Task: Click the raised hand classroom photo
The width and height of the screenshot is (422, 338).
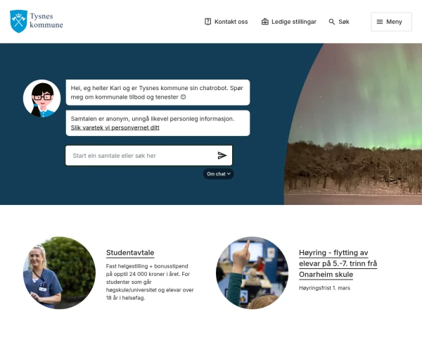Action: pos(252,273)
